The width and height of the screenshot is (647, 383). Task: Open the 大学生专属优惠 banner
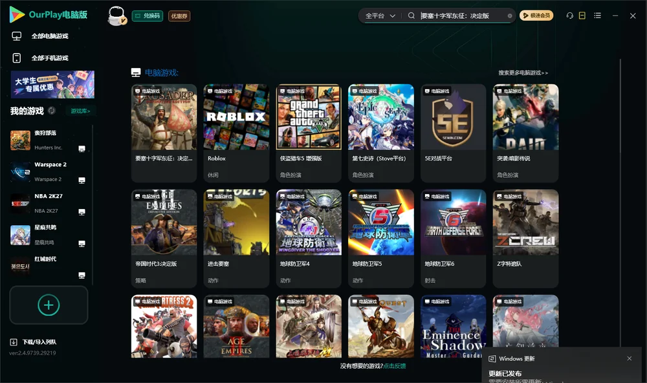coord(52,84)
